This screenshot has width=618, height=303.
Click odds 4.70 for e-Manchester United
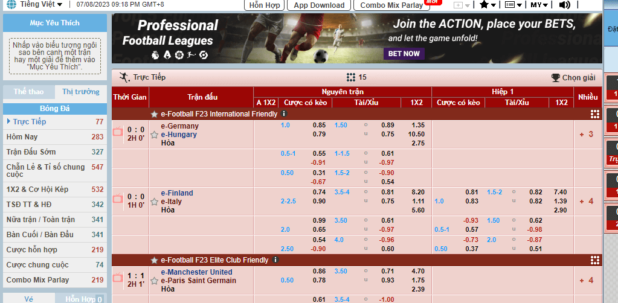(x=418, y=272)
